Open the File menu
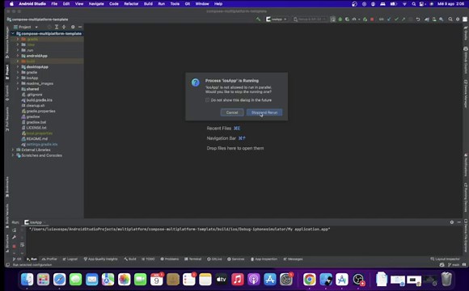469x291 pixels. [54, 4]
